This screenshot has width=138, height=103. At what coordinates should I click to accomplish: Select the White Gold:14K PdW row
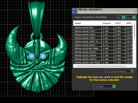(103, 62)
